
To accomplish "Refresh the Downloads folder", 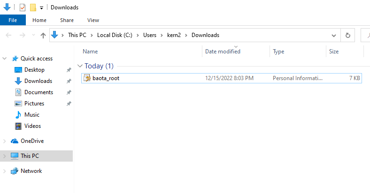I will click(347, 35).
